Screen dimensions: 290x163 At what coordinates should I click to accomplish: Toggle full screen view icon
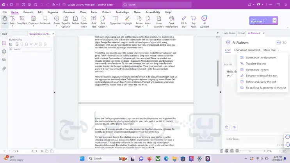(284, 151)
